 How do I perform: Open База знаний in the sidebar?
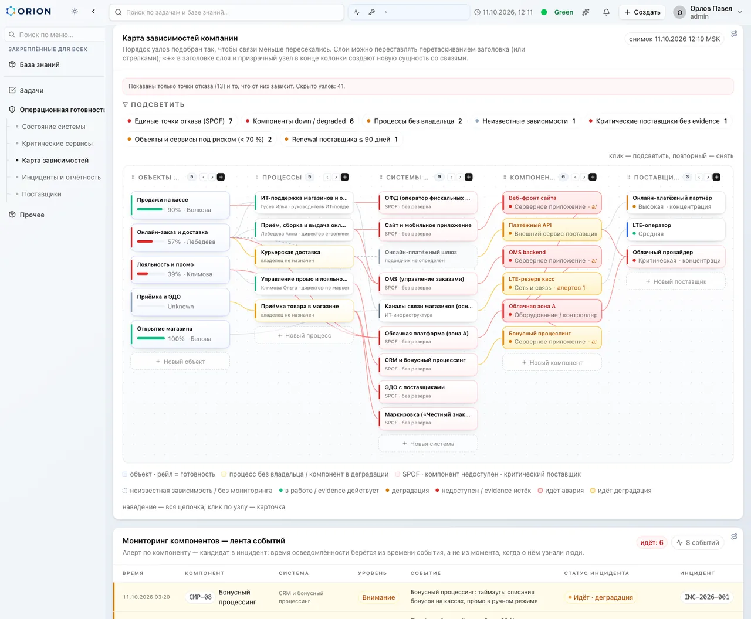[x=39, y=64]
